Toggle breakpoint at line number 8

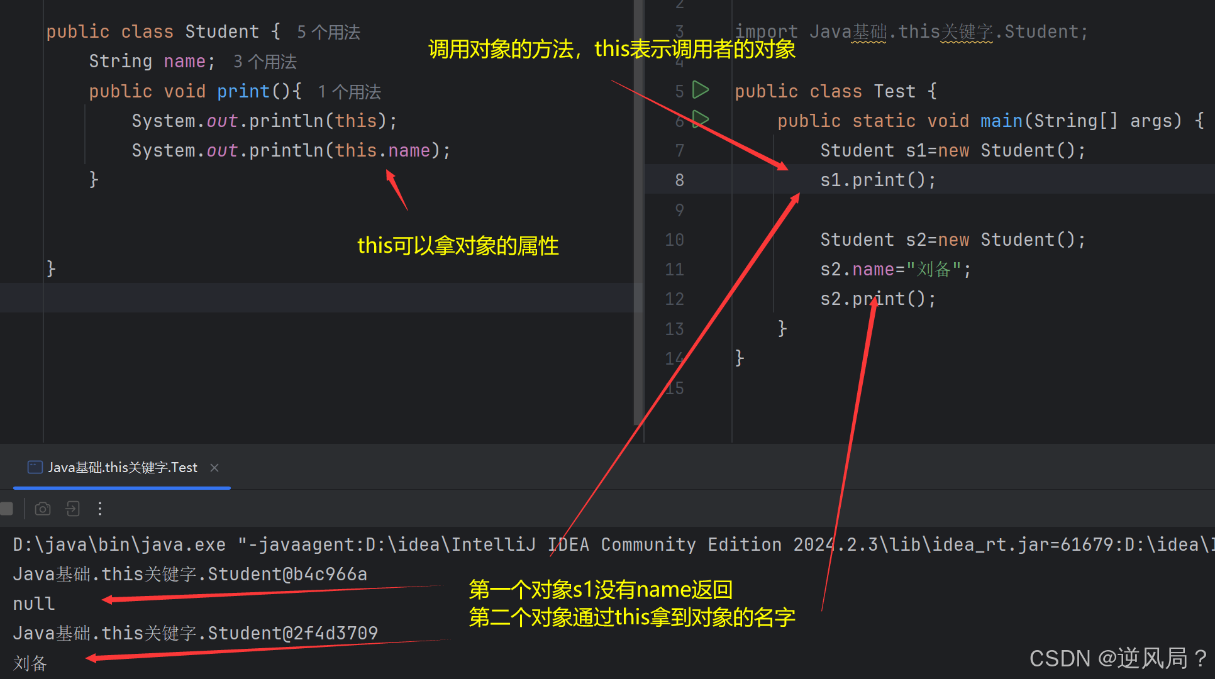pos(679,180)
